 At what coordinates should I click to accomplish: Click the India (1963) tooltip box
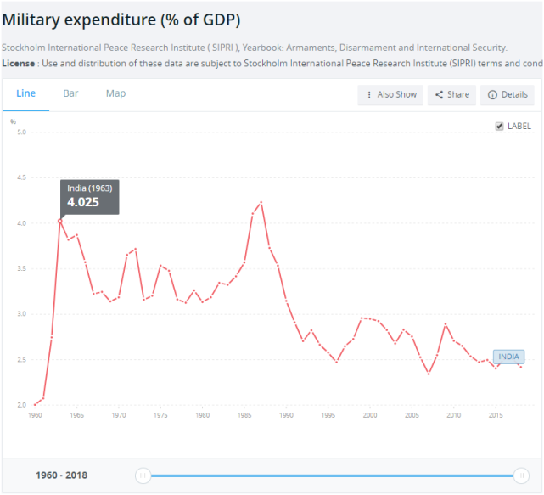[90, 197]
